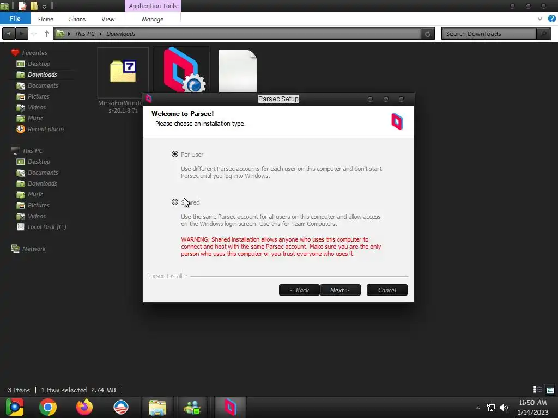
Task: Expand the breadcrumb arrow after This PC
Action: pyautogui.click(x=101, y=34)
